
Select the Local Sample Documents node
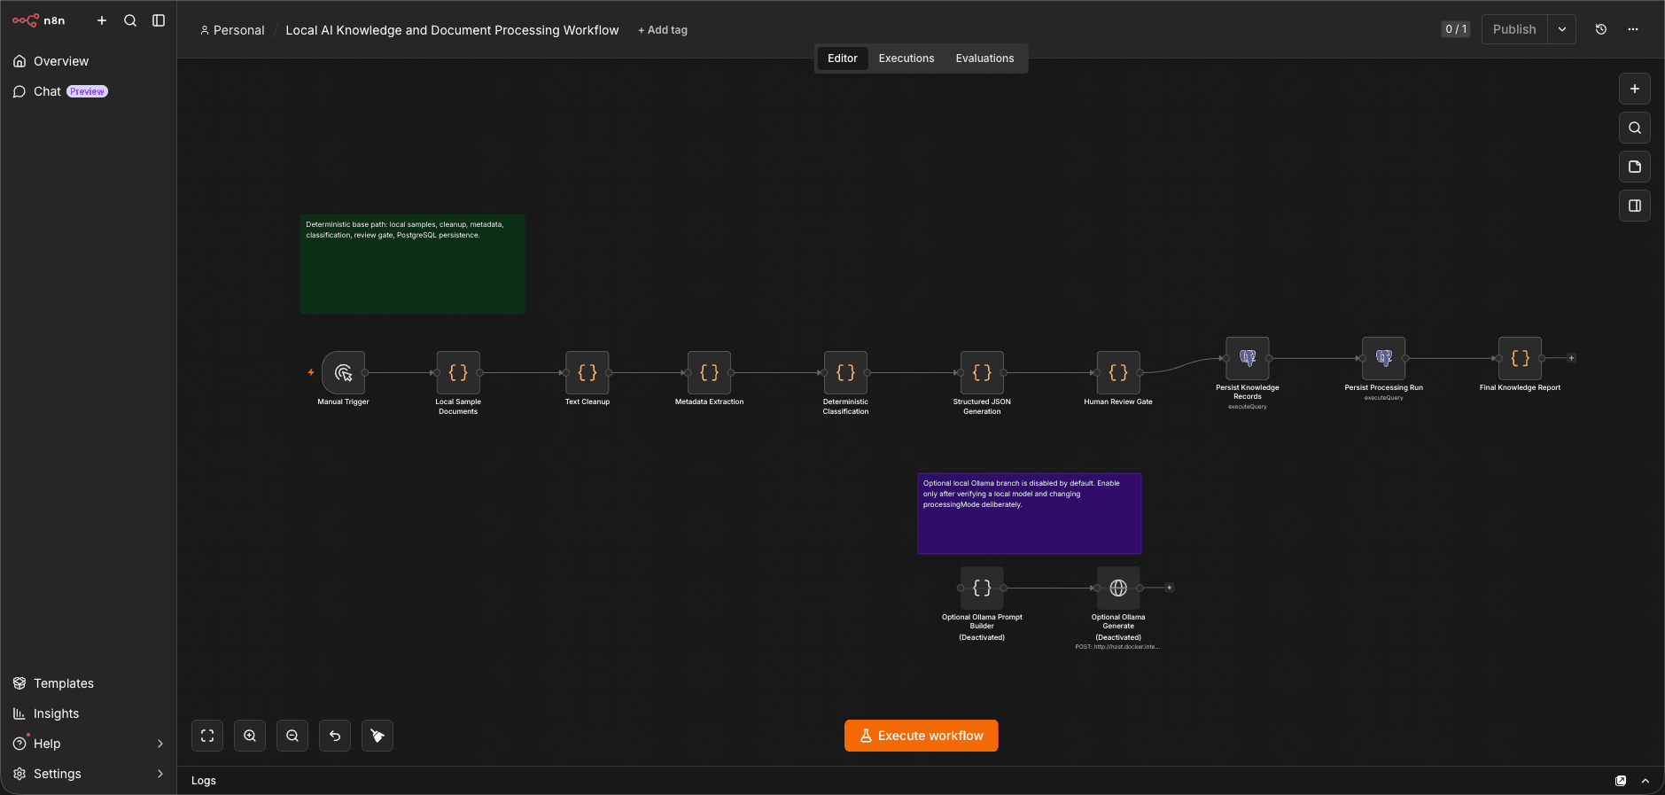458,373
